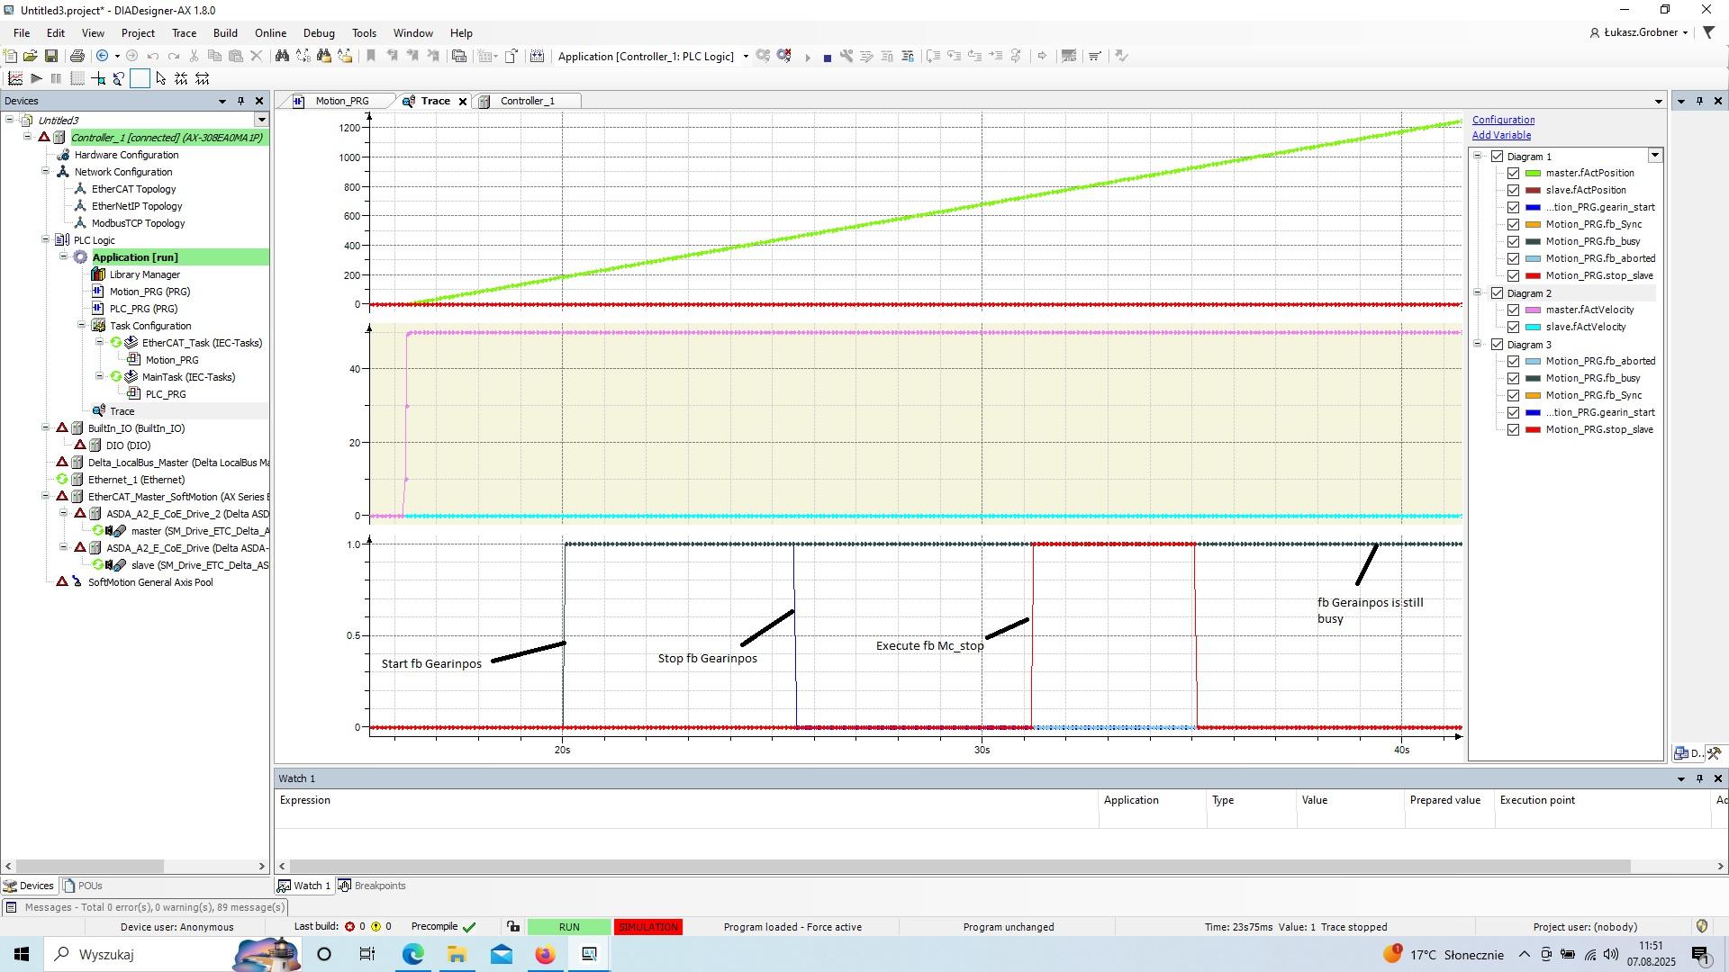
Task: Click the Motion_PRG.stop_slave red color swatch in Diagram 1
Action: click(1532, 276)
